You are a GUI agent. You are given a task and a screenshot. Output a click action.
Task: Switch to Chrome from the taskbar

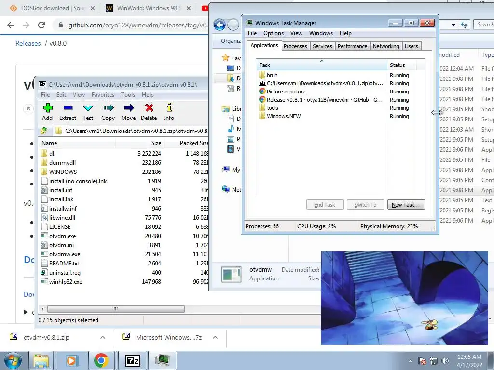point(101,360)
